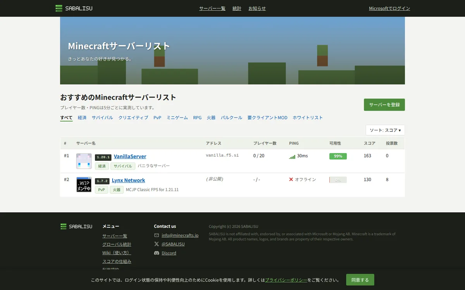
Task: Click the 99% availability bar
Action: pyautogui.click(x=338, y=156)
